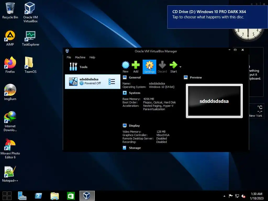Click the System section chip icon
Screen dimensions: 268x201
(x=125, y=93)
